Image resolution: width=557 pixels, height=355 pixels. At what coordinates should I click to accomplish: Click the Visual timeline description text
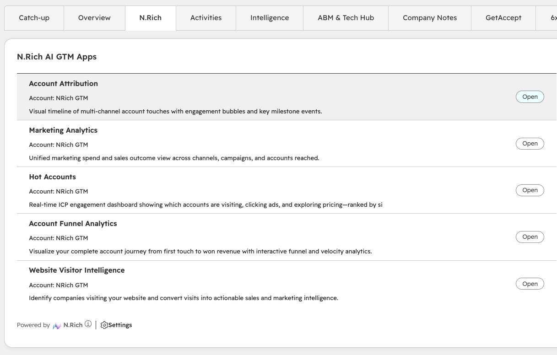click(176, 111)
